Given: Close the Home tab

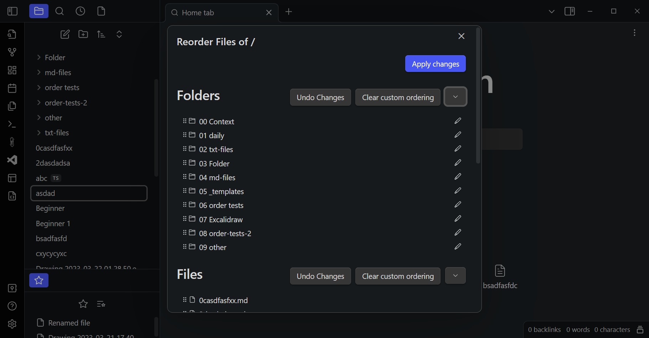Looking at the screenshot, I should coord(269,13).
